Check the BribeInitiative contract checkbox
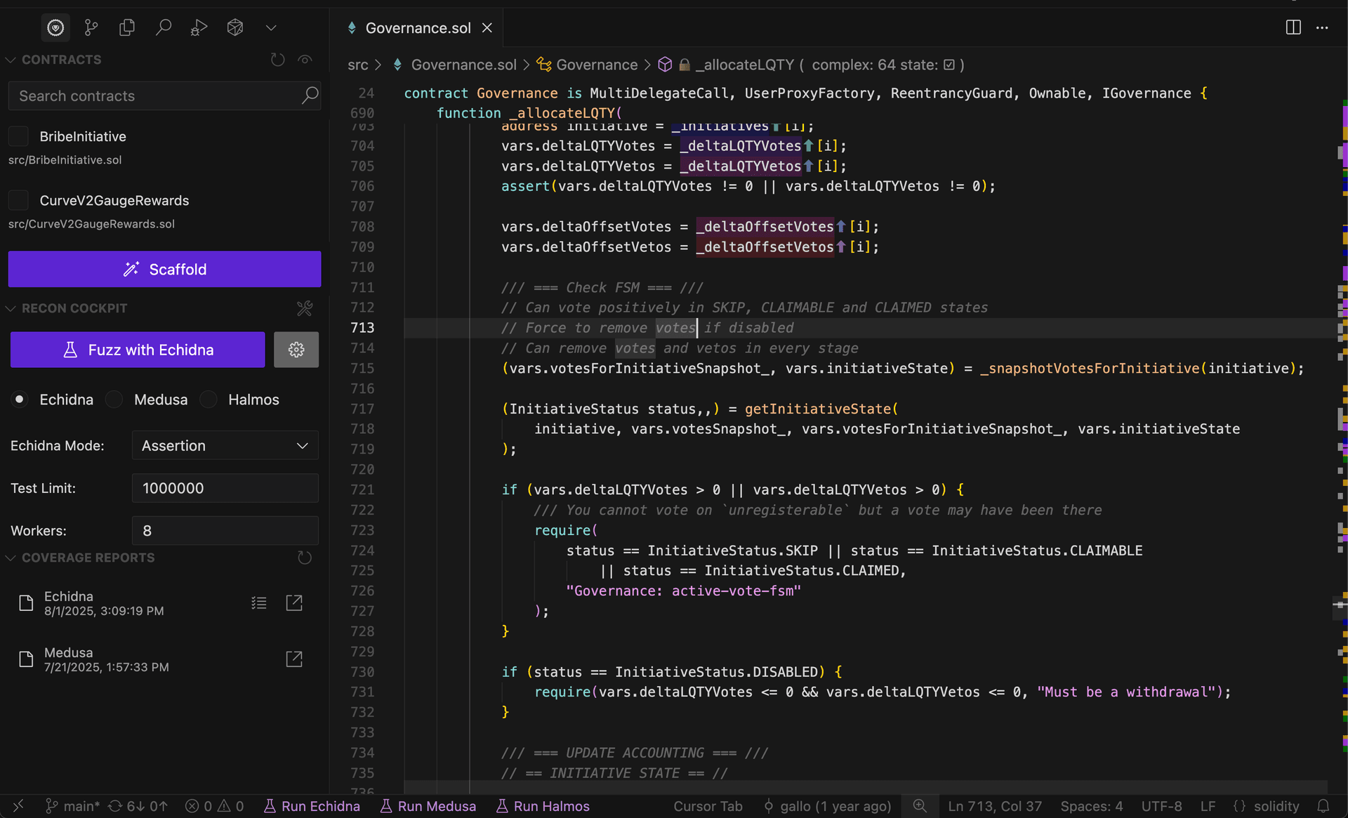This screenshot has width=1348, height=818. click(x=19, y=136)
